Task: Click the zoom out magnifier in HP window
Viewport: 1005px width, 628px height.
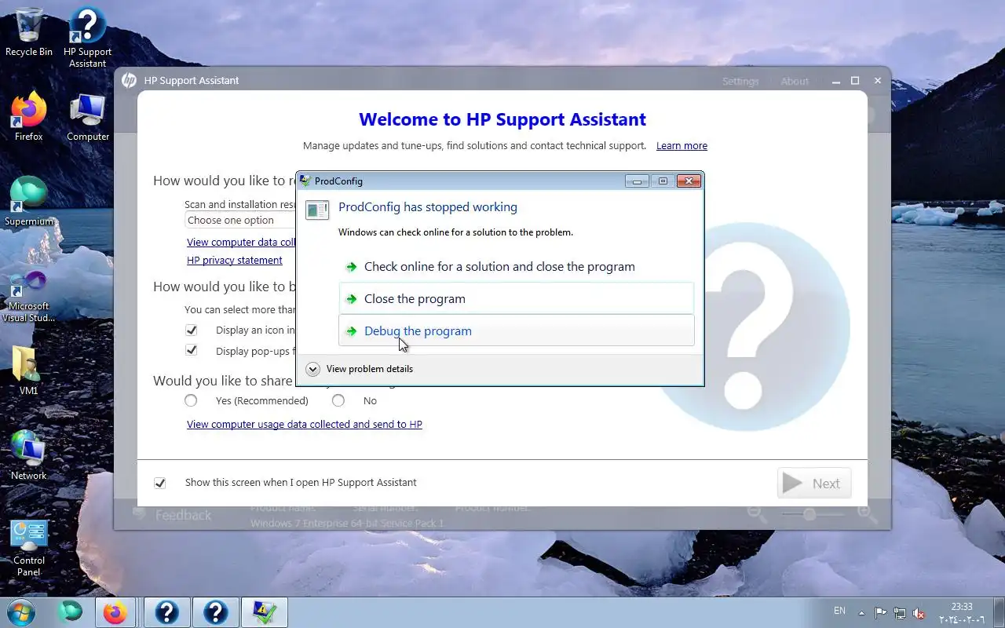Action: (x=757, y=514)
